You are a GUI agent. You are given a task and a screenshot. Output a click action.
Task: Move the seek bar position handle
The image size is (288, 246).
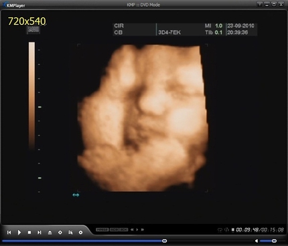165,241
